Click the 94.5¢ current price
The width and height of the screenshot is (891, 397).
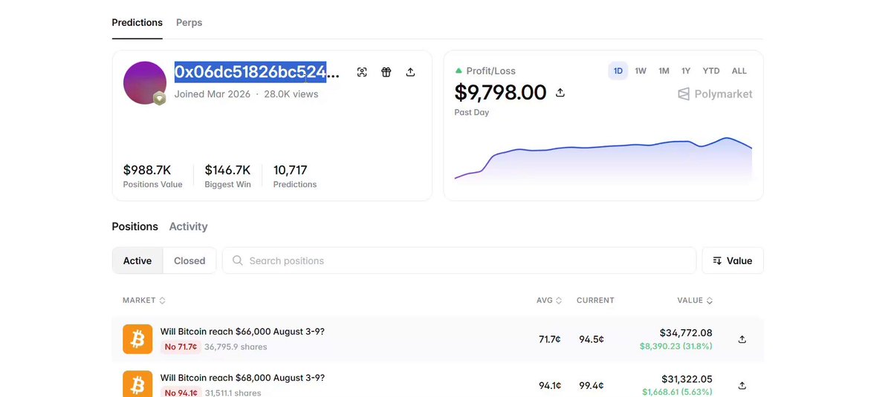[592, 339]
